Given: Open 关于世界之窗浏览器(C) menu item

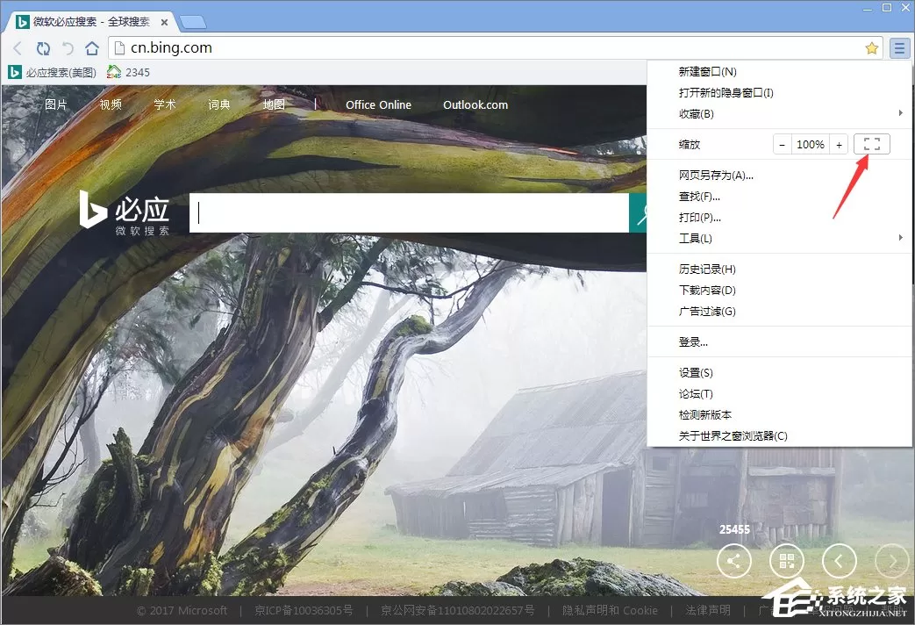Looking at the screenshot, I should click(780, 435).
